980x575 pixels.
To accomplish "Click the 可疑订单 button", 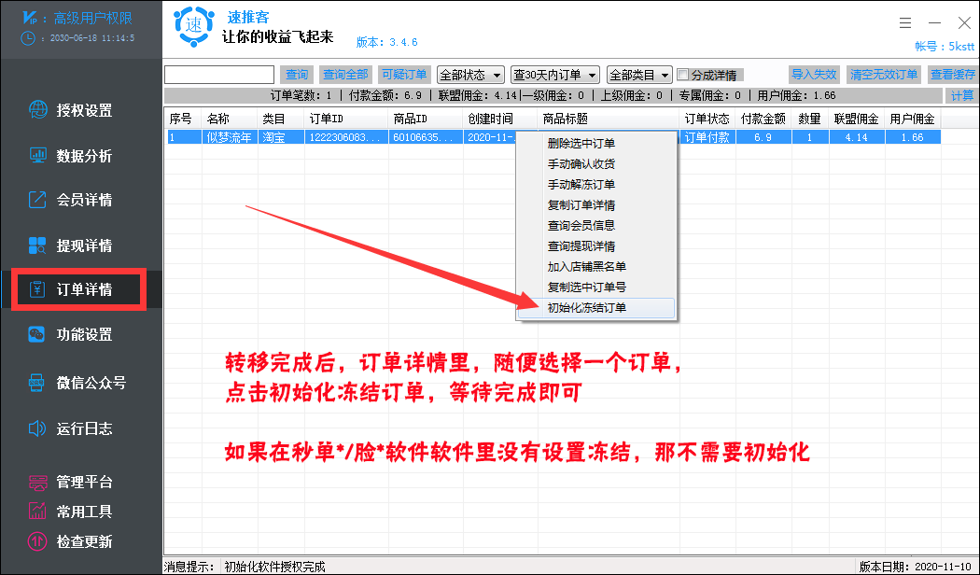I will [404, 75].
